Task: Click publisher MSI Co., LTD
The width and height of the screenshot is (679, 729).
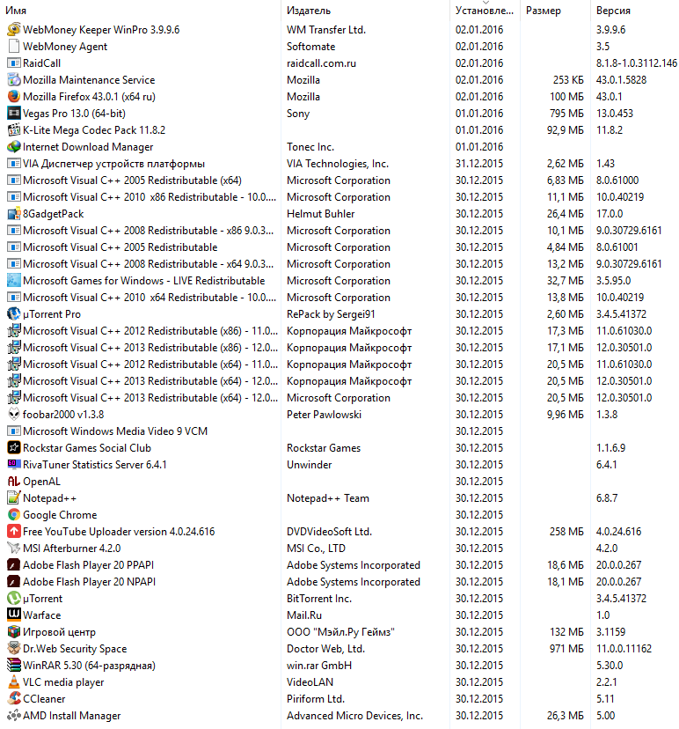Action: click(316, 549)
